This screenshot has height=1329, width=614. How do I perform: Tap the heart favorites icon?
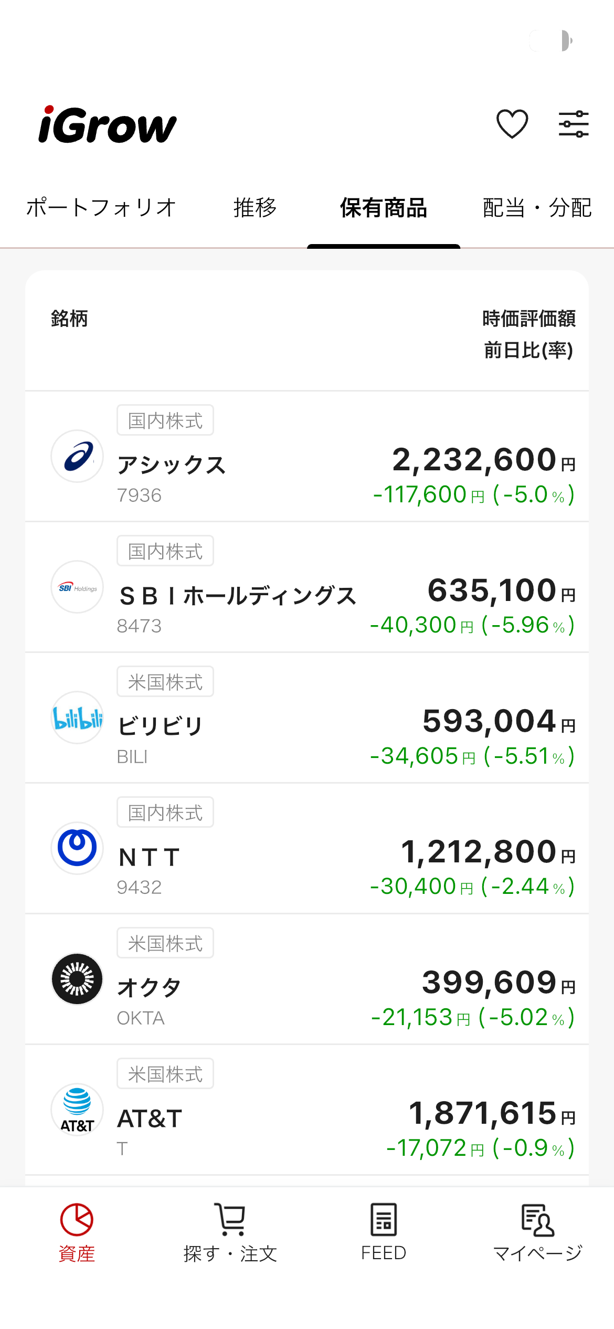(512, 124)
